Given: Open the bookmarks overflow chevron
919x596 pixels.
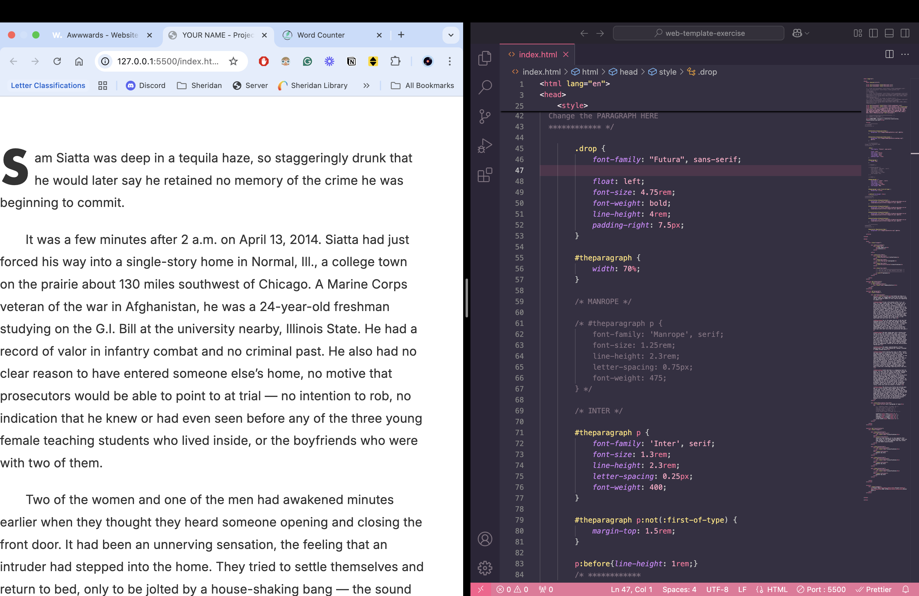Looking at the screenshot, I should [x=366, y=85].
